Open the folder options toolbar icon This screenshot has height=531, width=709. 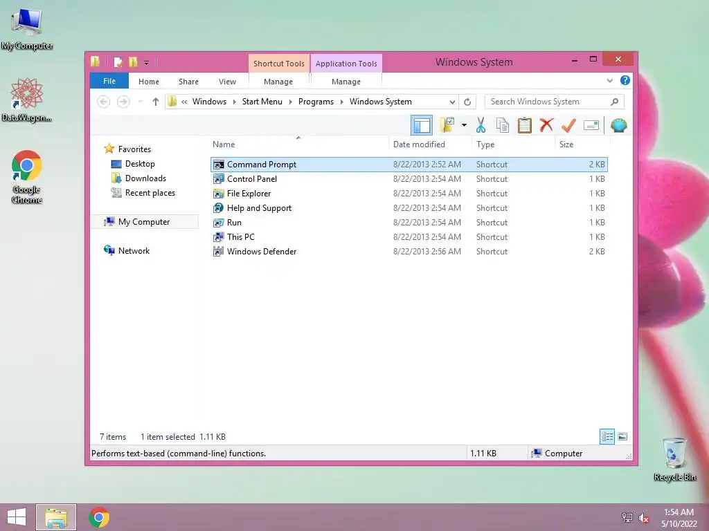pyautogui.click(x=448, y=125)
